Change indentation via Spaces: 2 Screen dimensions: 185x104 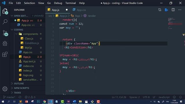(134, 97)
